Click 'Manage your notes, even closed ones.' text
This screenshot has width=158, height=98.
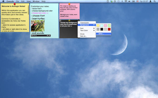pyautogui.click(x=69, y=15)
